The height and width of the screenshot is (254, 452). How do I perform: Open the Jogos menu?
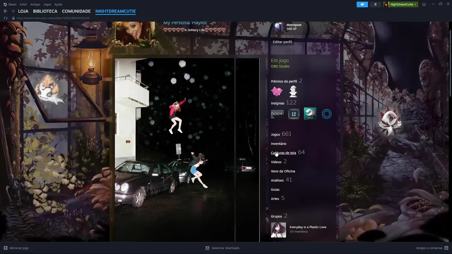click(x=47, y=4)
